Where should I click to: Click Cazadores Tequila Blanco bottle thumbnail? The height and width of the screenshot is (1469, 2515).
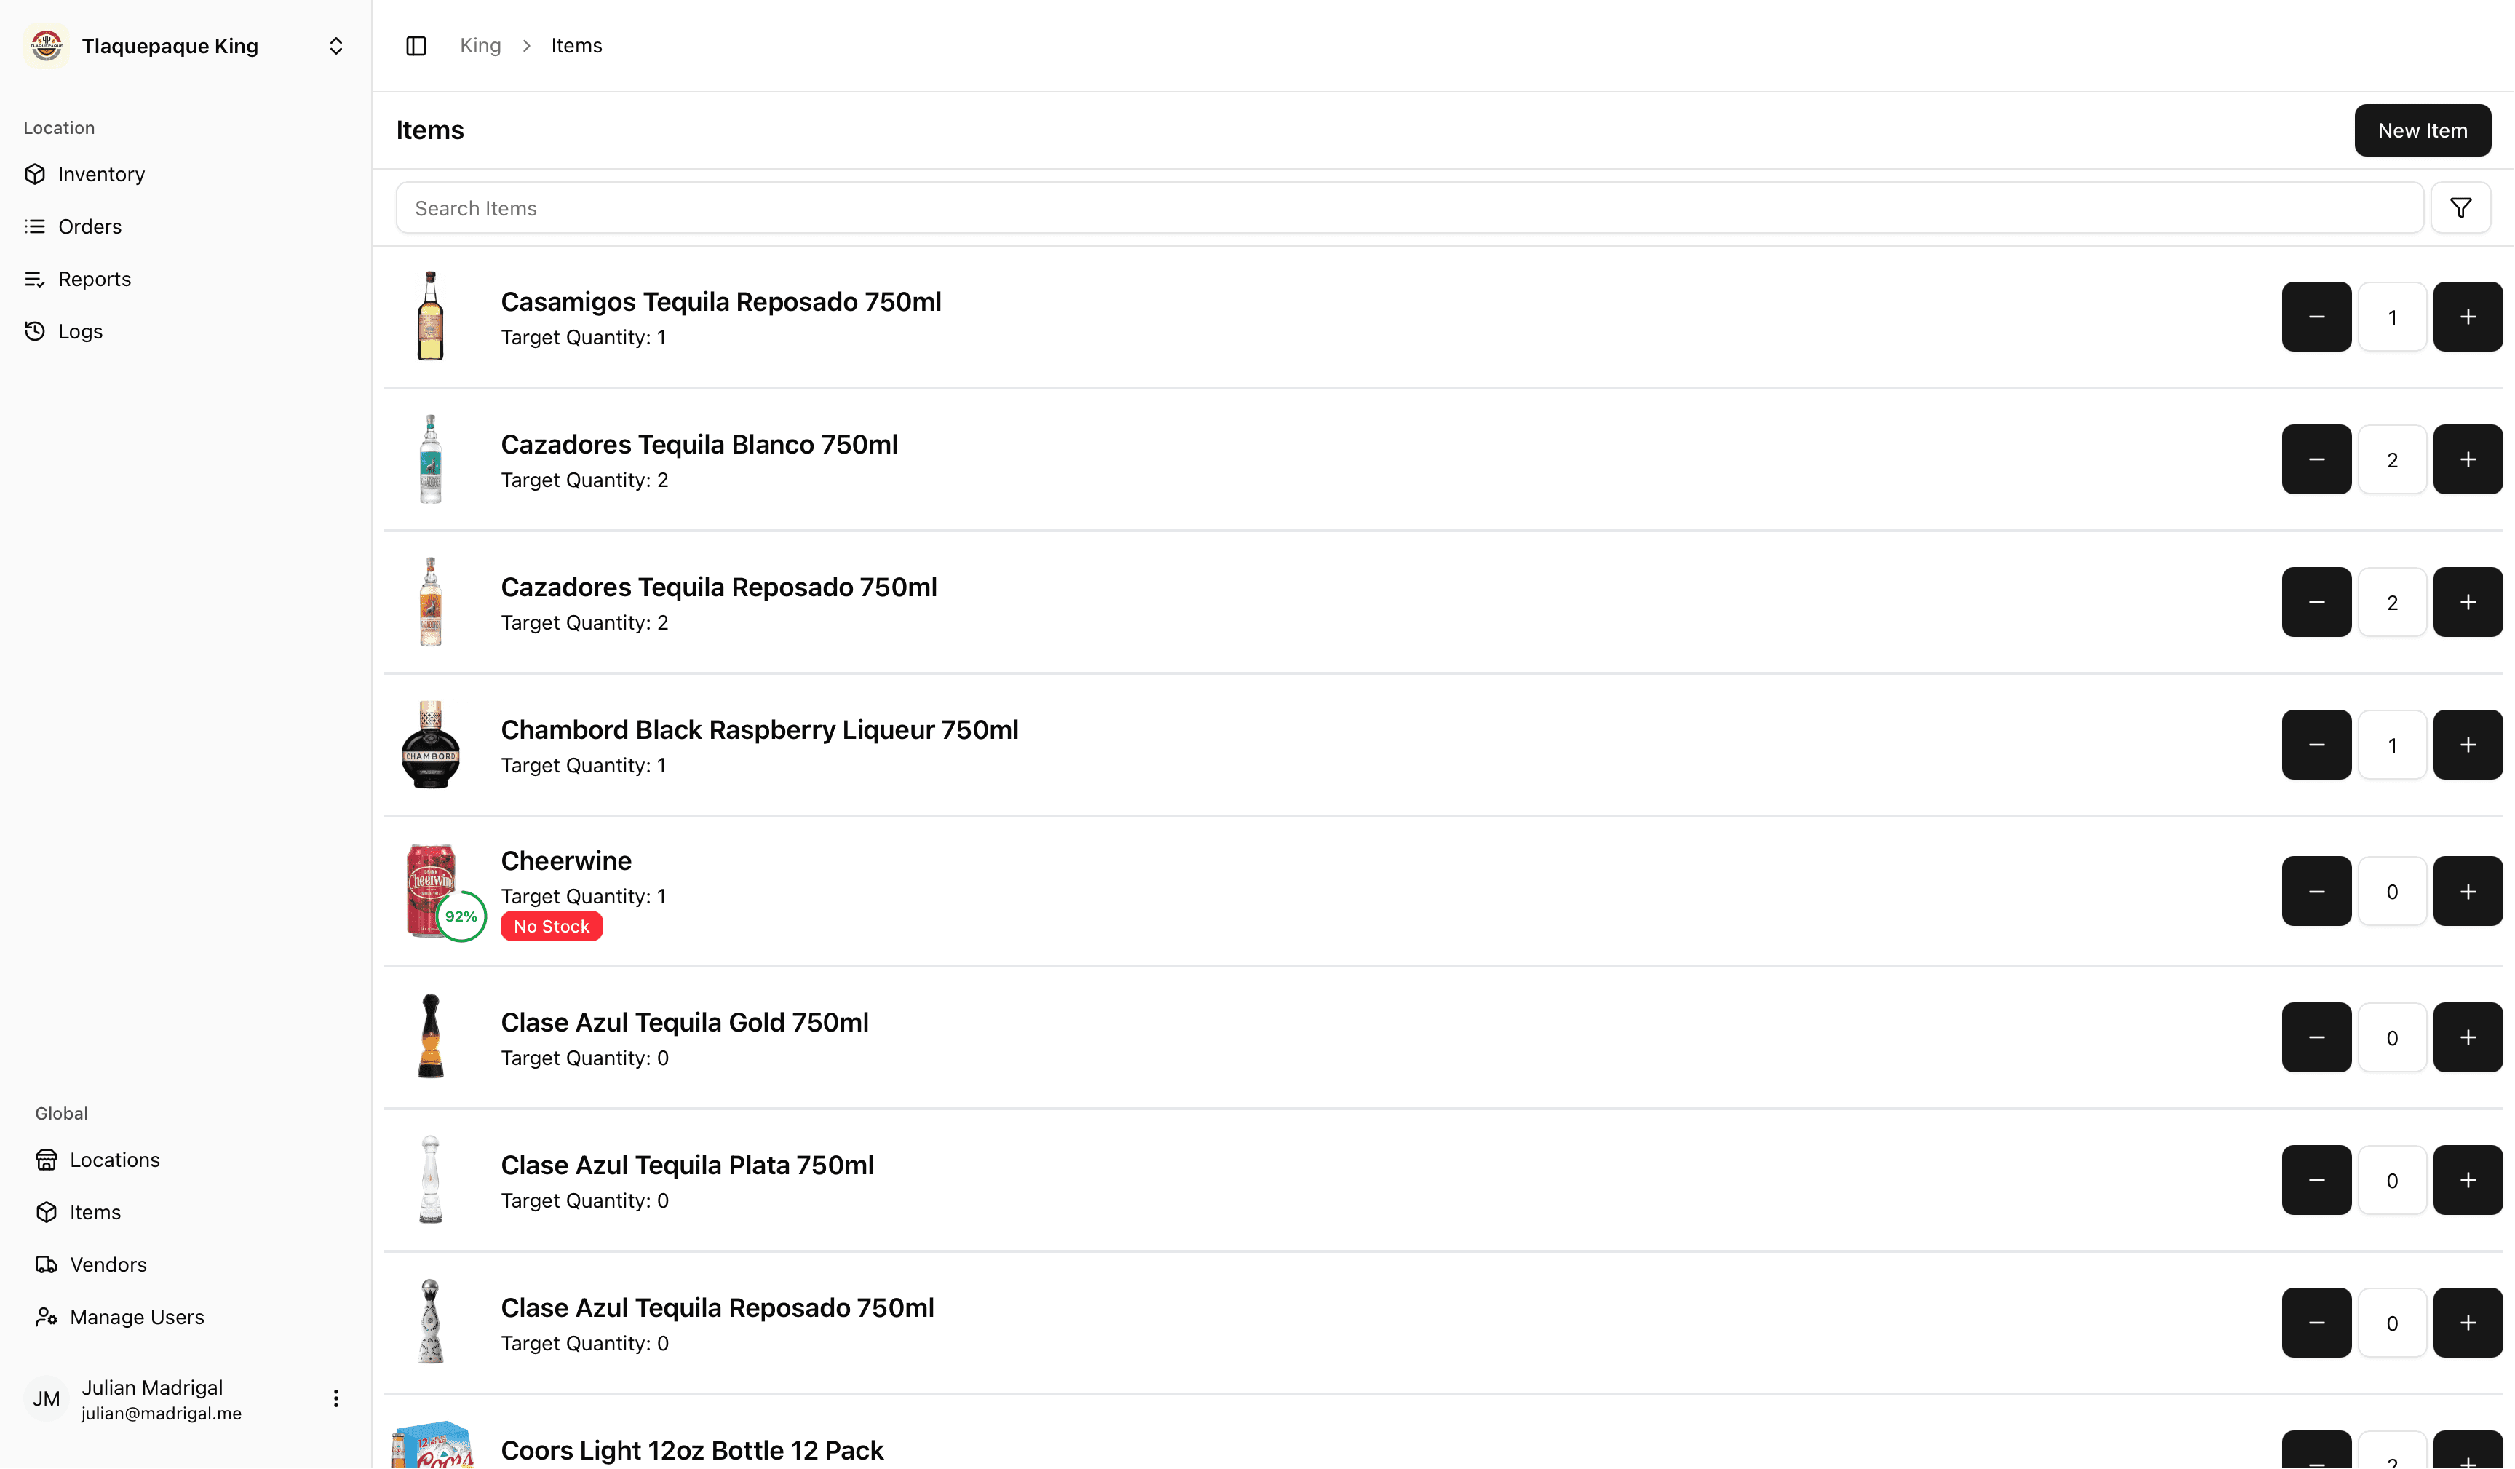(x=430, y=459)
